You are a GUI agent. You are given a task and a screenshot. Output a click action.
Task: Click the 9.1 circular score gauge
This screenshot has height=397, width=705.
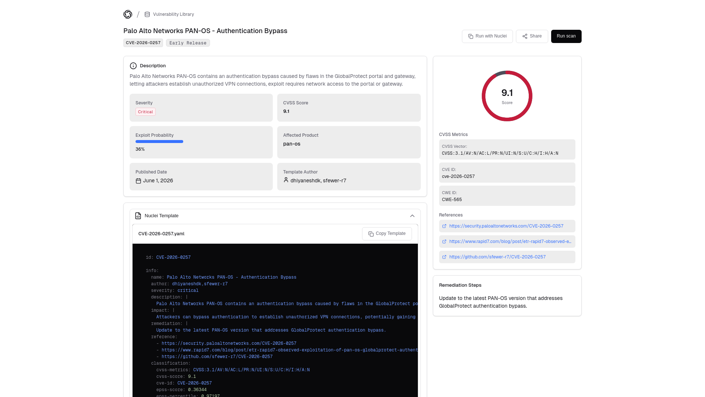click(x=507, y=96)
